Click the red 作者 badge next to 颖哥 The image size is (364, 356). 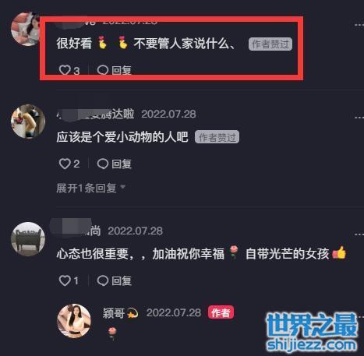(221, 312)
